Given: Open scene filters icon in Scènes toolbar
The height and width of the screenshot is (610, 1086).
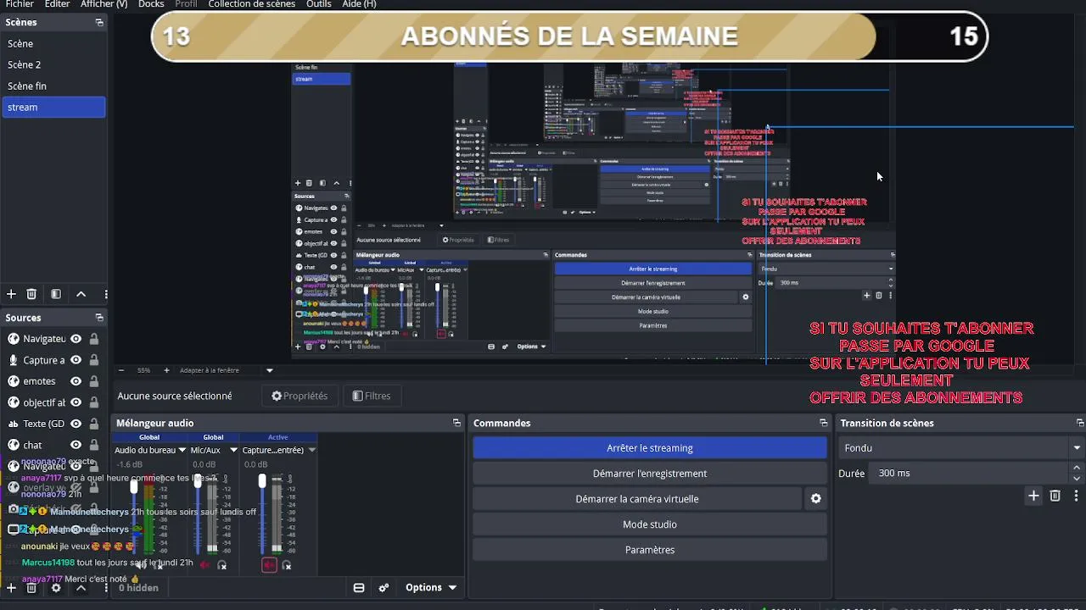Looking at the screenshot, I should [56, 294].
